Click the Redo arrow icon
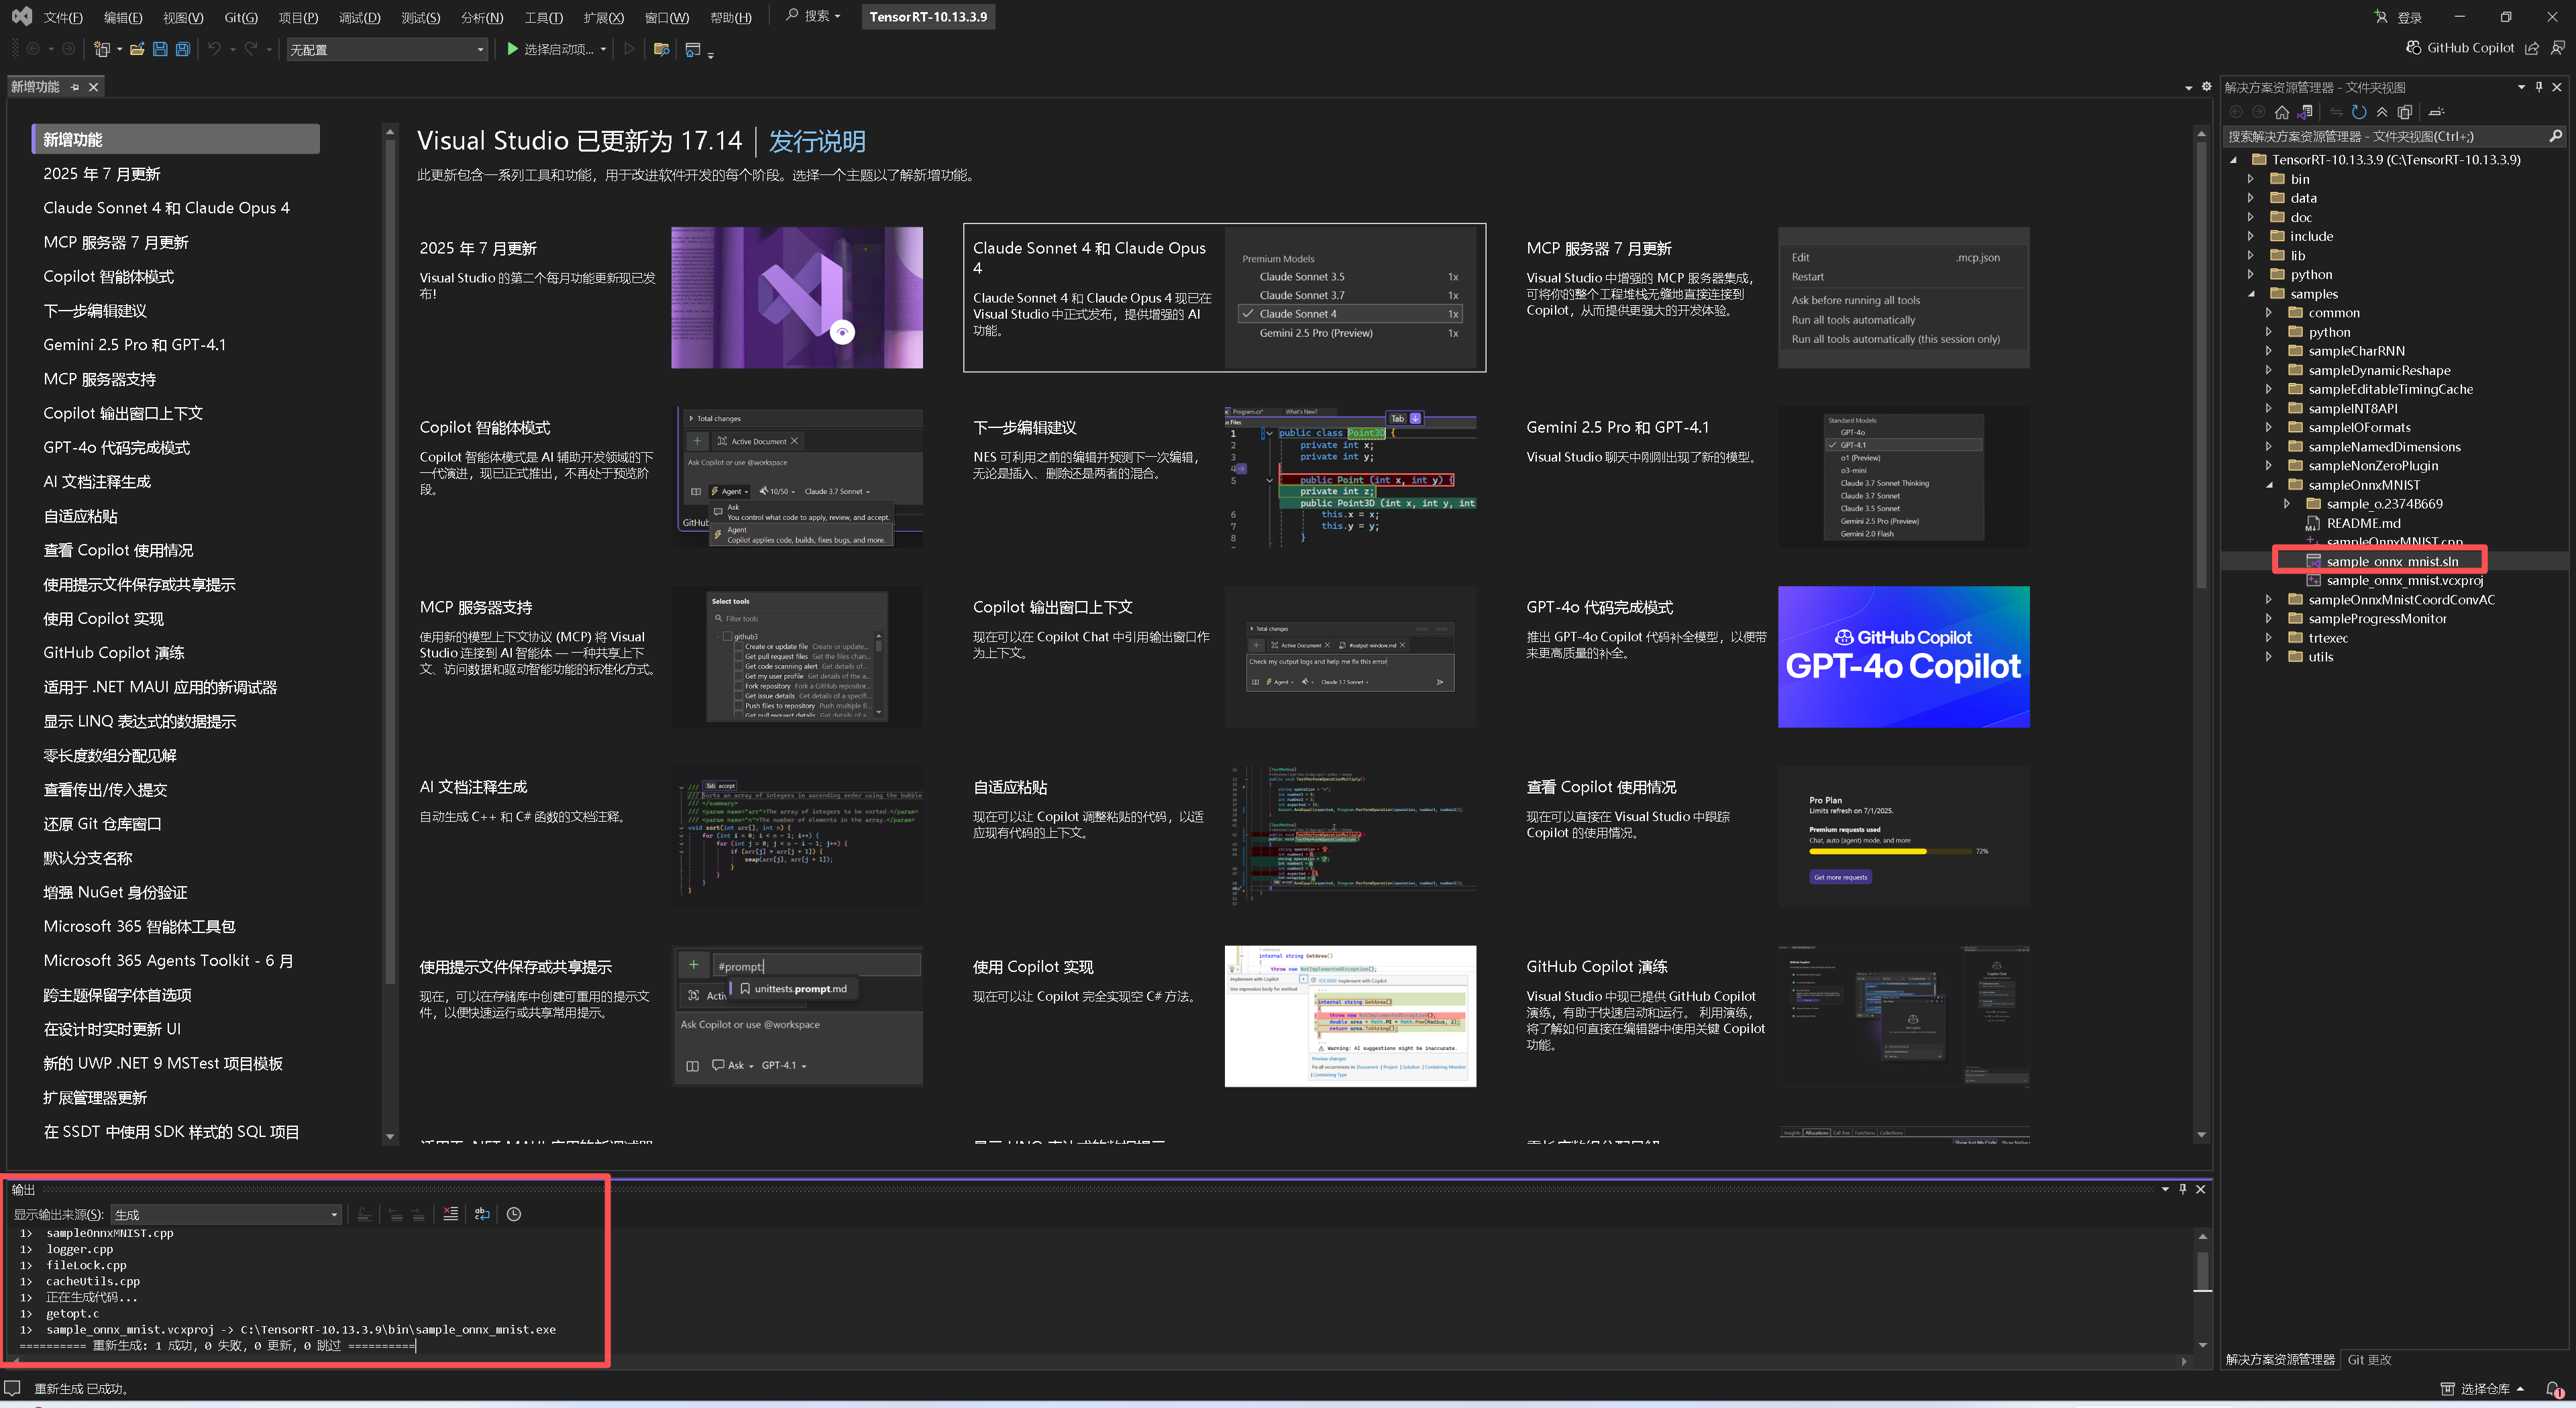This screenshot has width=2576, height=1408. [251, 49]
